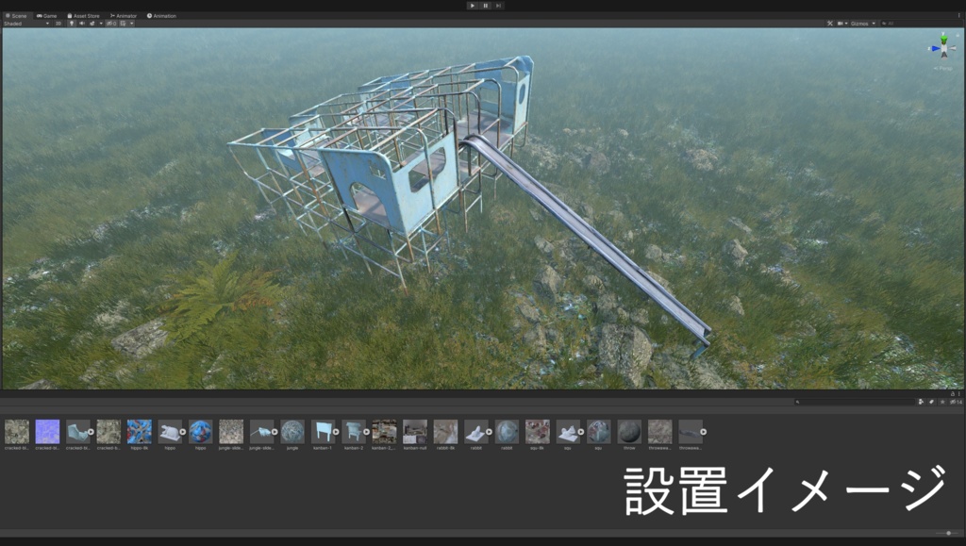Select the kanban-null texture asset

pos(415,432)
